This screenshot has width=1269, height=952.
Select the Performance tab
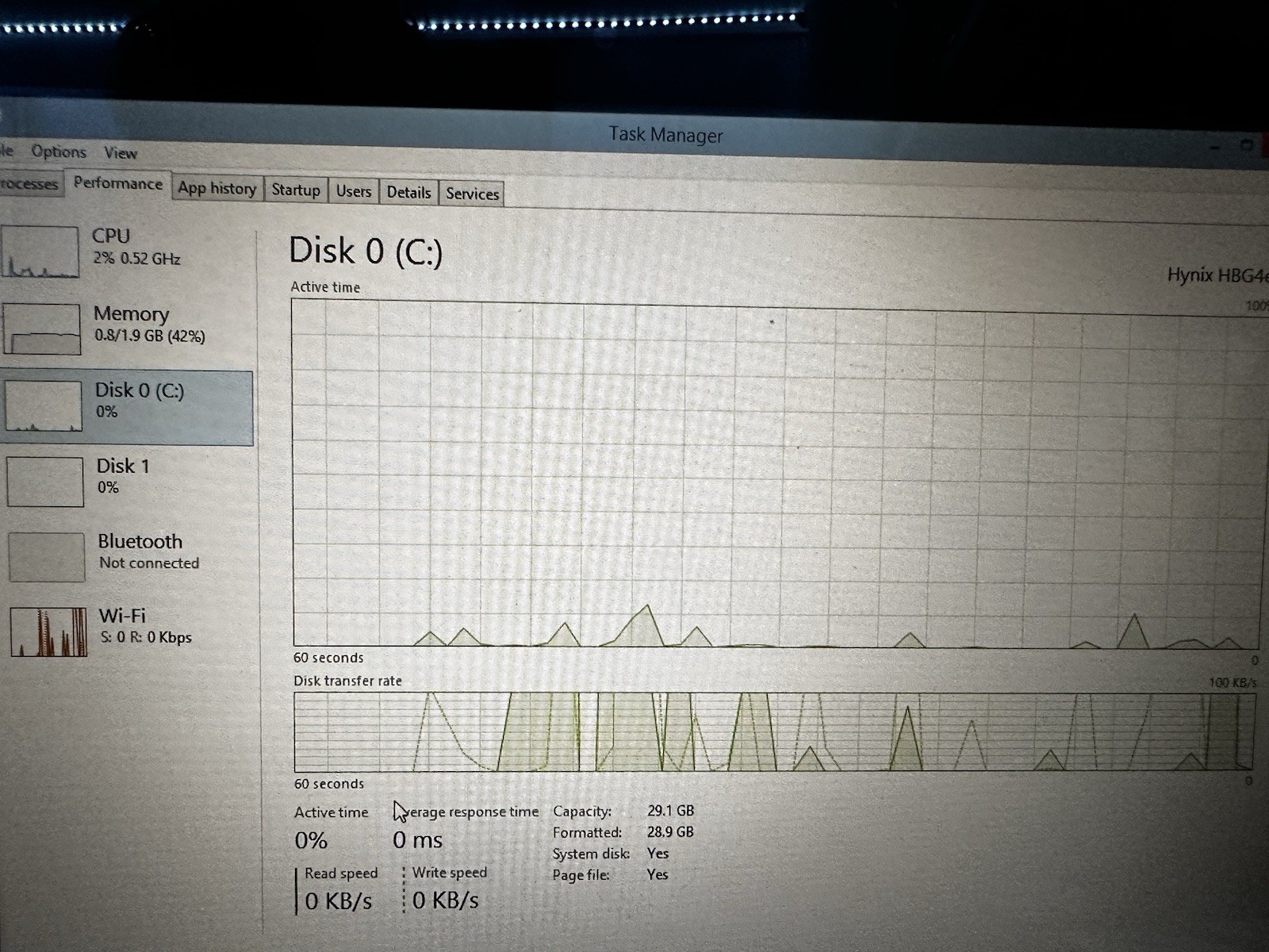[x=118, y=183]
